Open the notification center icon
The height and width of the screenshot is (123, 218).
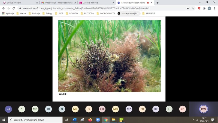(213, 120)
